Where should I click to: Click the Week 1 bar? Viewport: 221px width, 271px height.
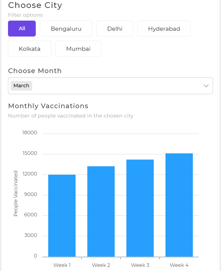pyautogui.click(x=62, y=216)
